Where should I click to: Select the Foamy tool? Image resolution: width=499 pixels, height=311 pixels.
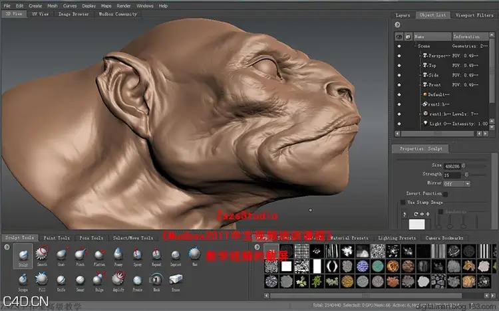coord(118,256)
